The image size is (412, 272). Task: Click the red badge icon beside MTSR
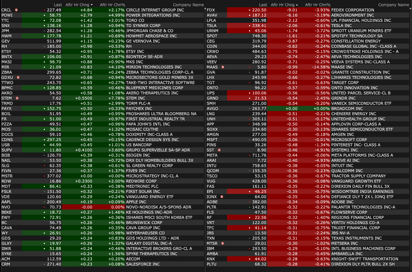point(223,243)
